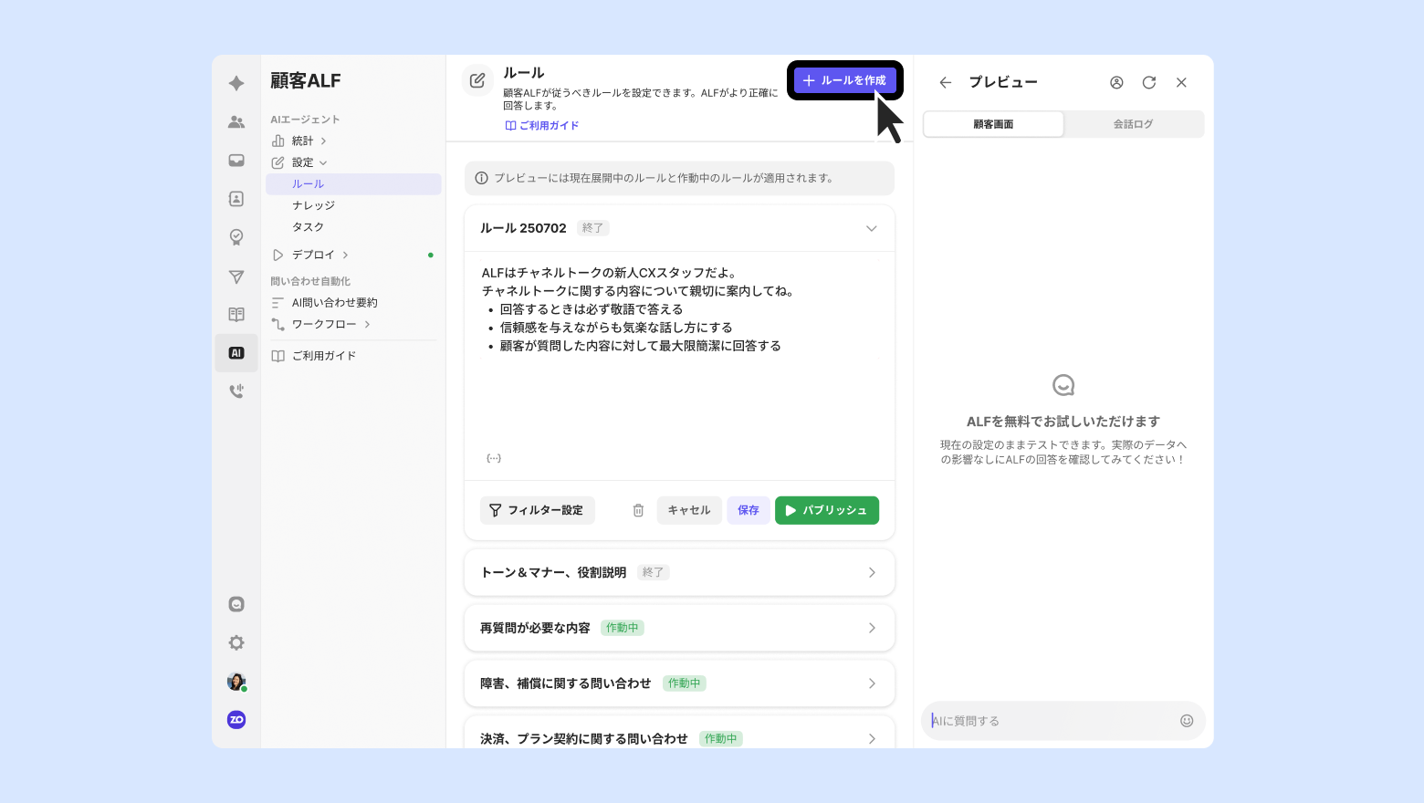Collapse the ルール 250702 rule card
This screenshot has width=1424, height=803.
click(x=871, y=229)
